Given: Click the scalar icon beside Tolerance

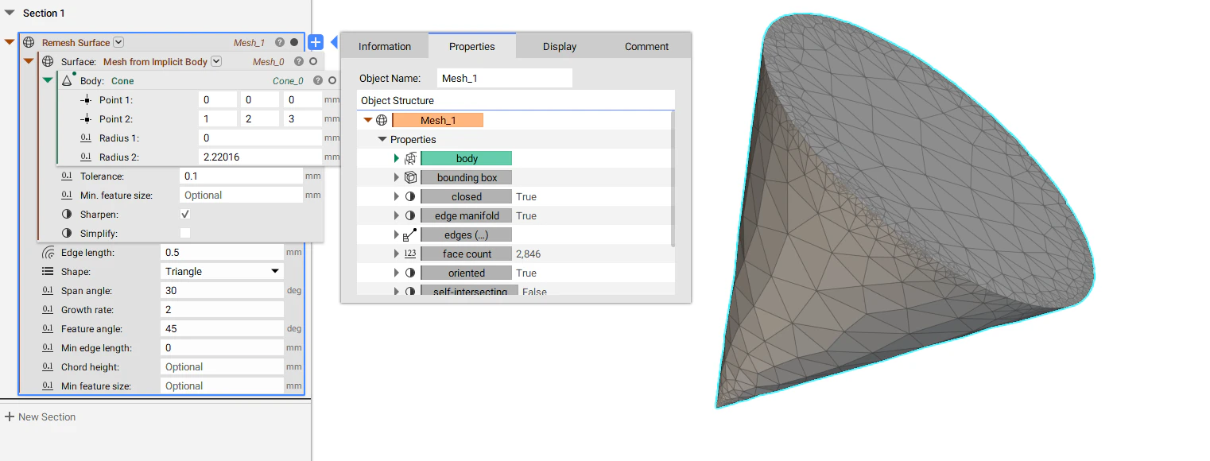Looking at the screenshot, I should [x=67, y=176].
